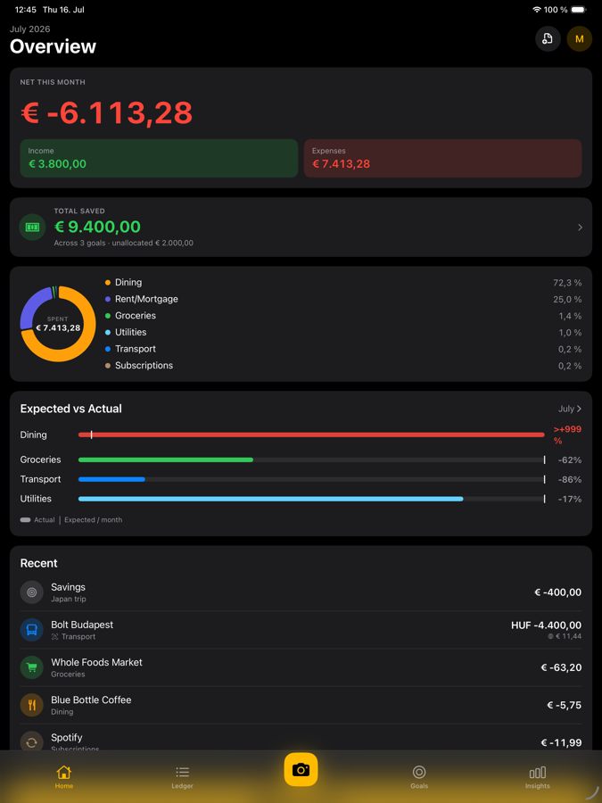Tap the conversion icon beside € 11,44
The image size is (602, 803).
550,636
